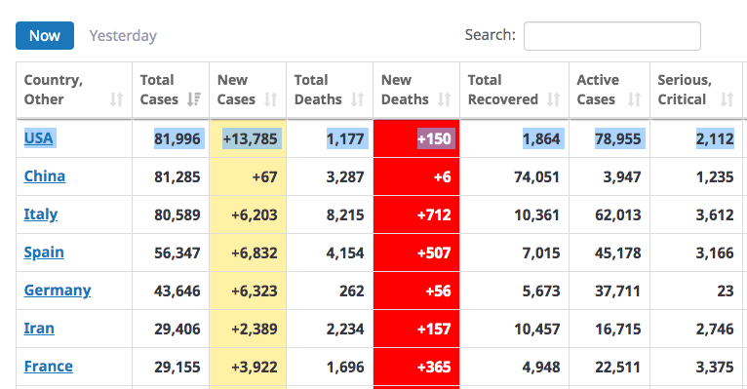This screenshot has width=747, height=389.
Task: Select Italy new deaths +712
Action: [434, 214]
